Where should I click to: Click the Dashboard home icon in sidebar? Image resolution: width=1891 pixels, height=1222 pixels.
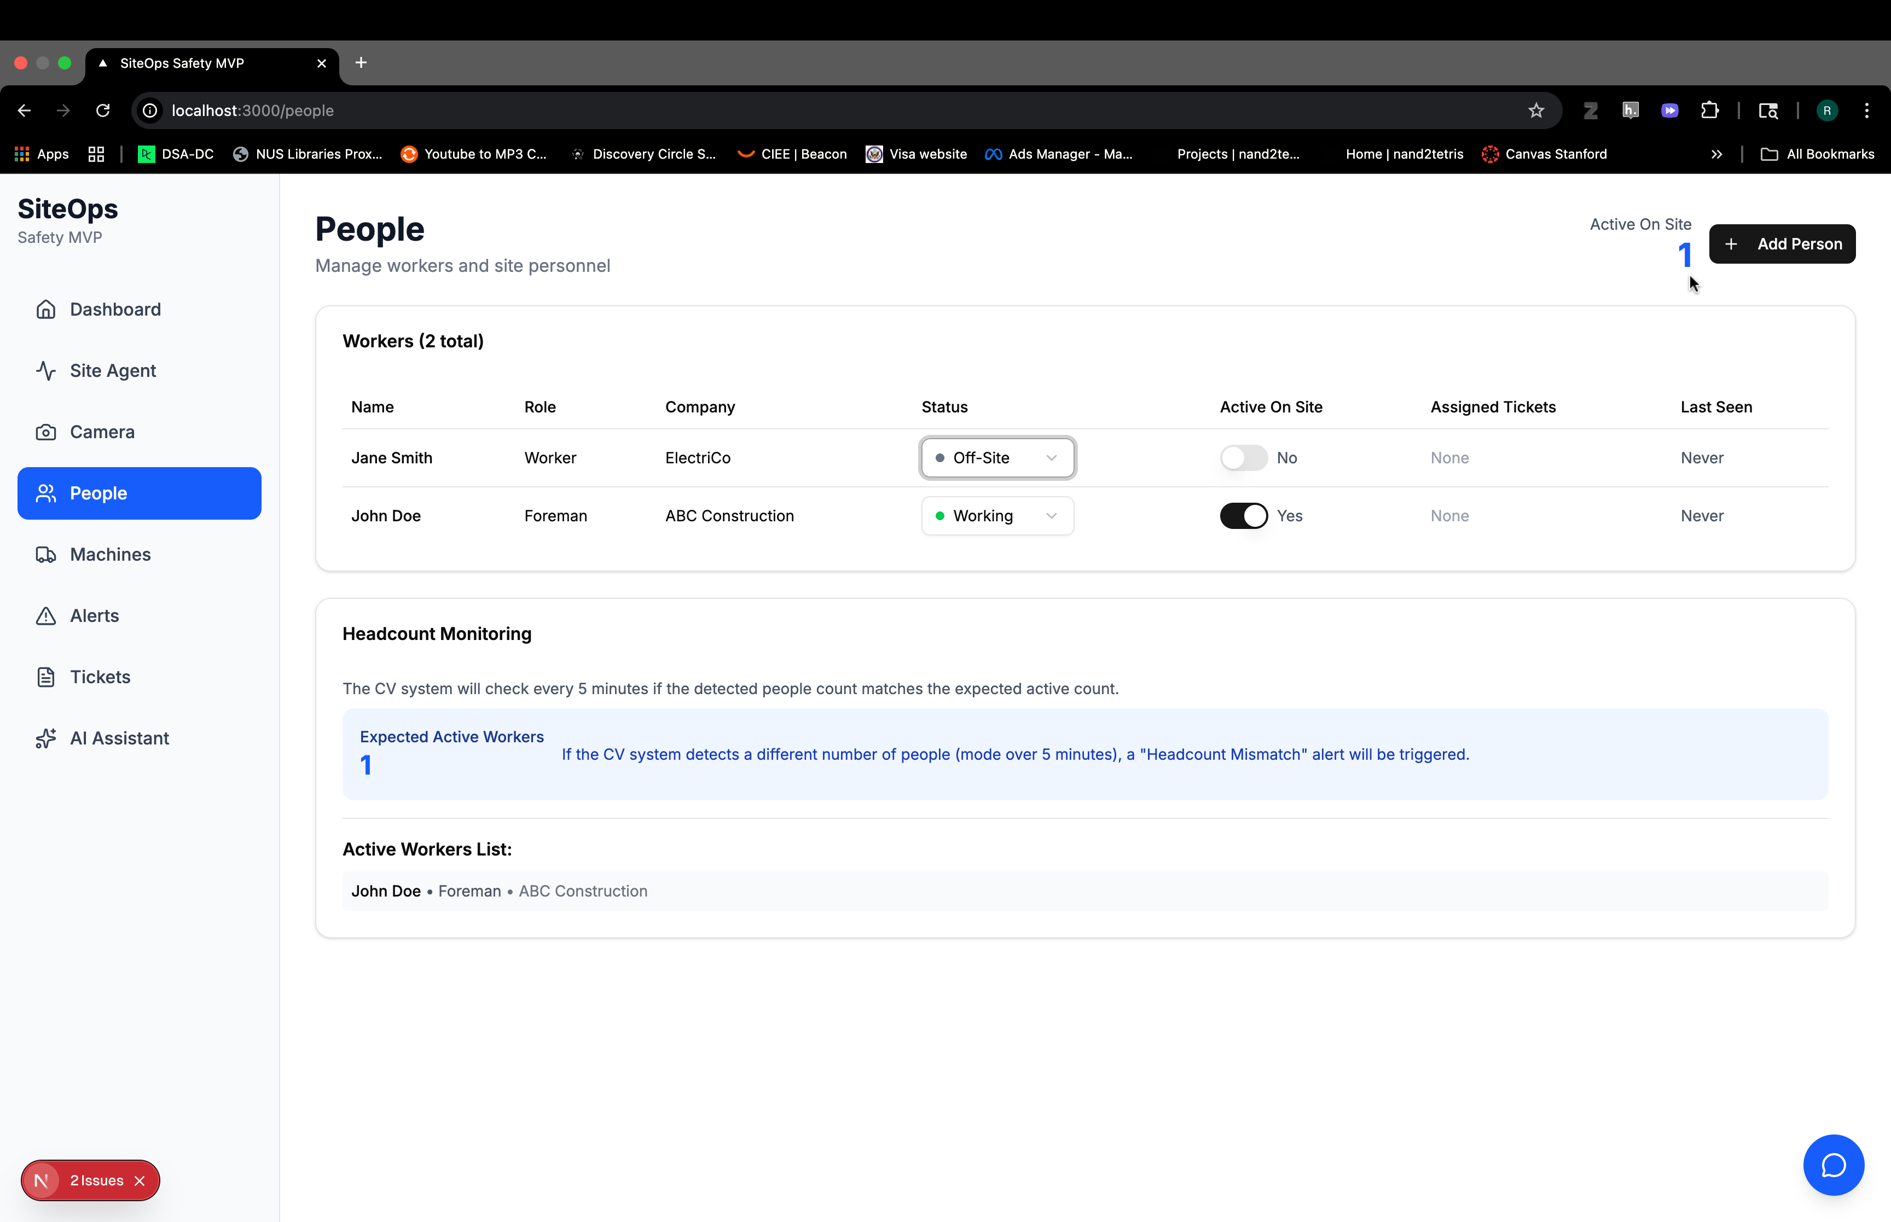click(x=46, y=310)
